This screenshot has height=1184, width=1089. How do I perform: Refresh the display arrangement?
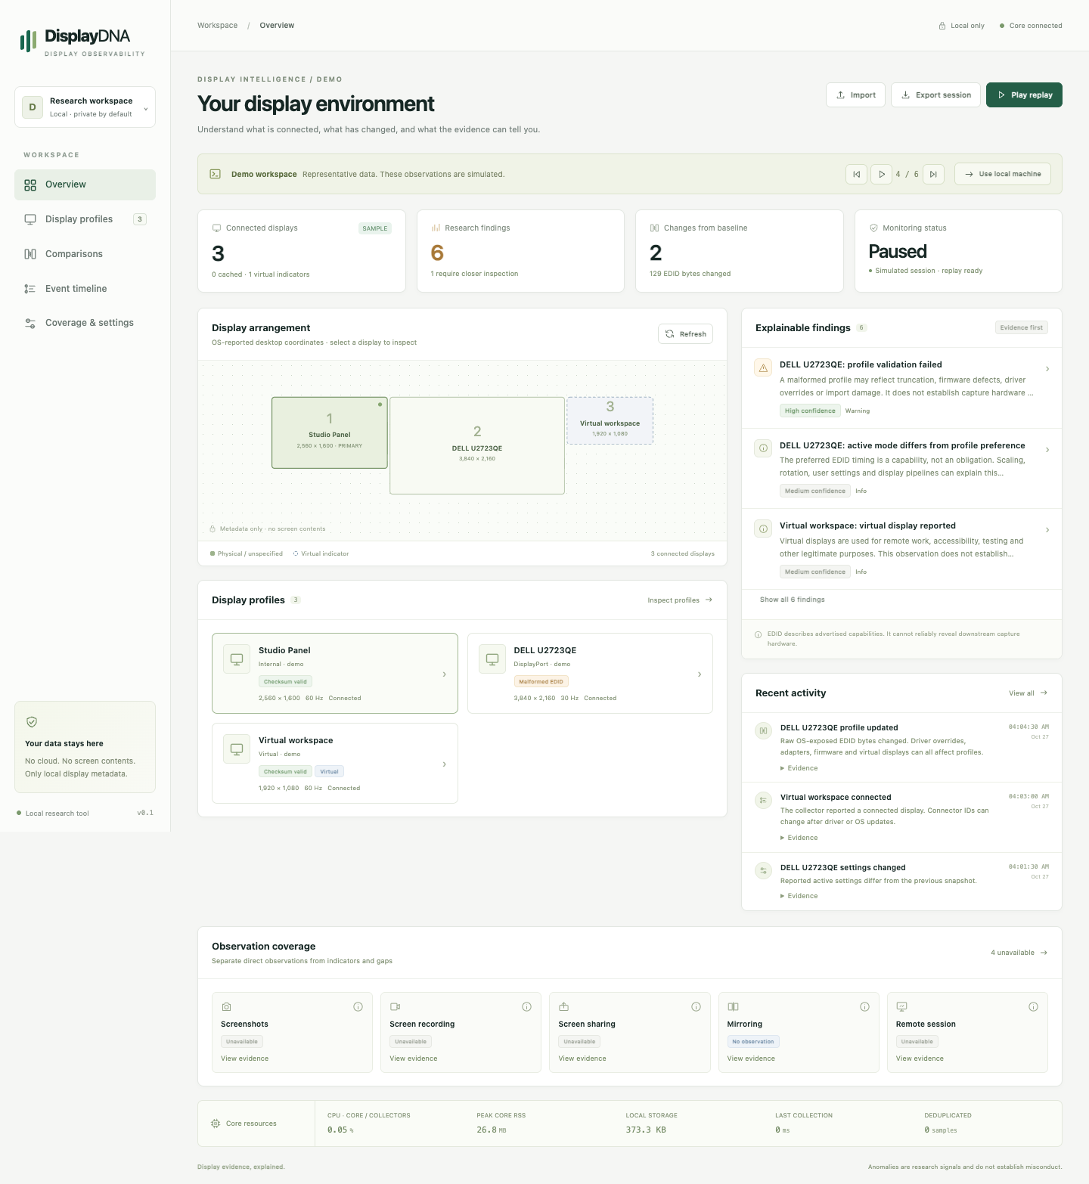[685, 334]
